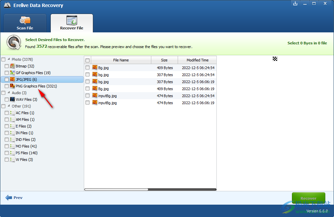Select the 409-byte Bg.jpg row at 06:06:19

coord(150,88)
